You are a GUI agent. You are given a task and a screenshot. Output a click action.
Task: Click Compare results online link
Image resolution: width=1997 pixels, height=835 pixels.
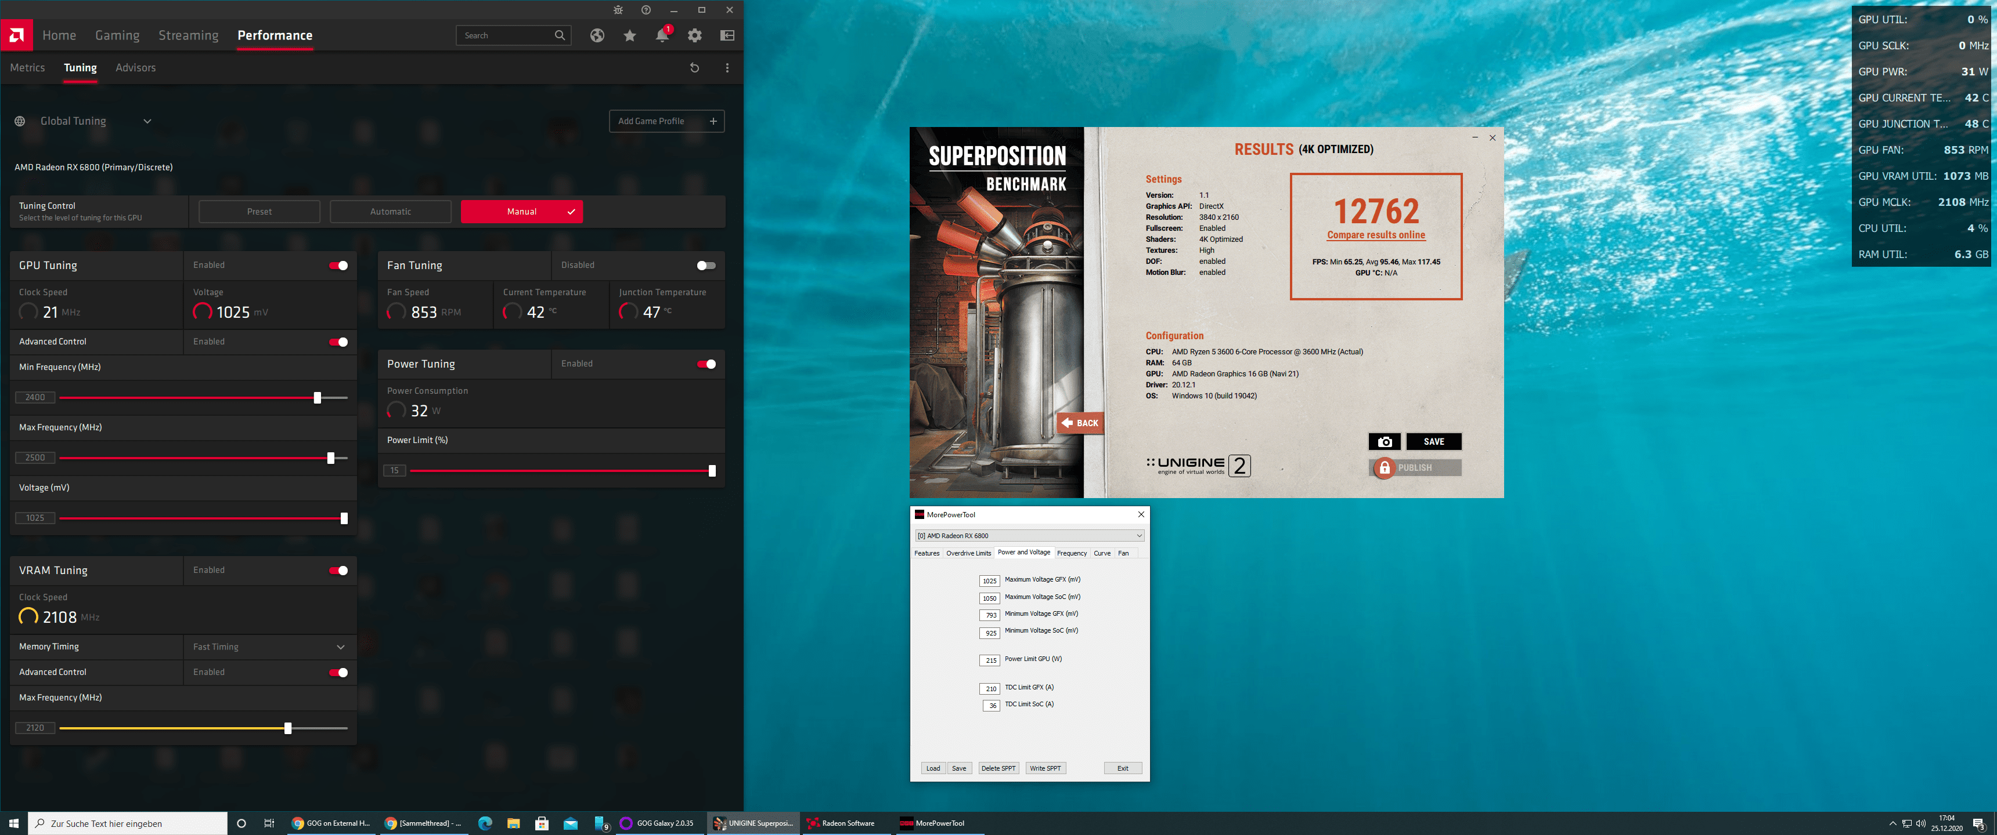[x=1376, y=235]
